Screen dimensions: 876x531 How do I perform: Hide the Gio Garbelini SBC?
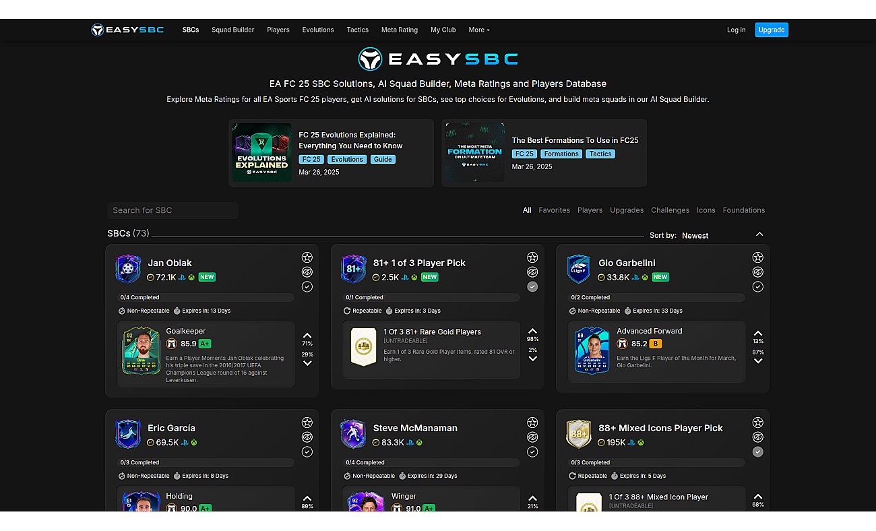(758, 272)
